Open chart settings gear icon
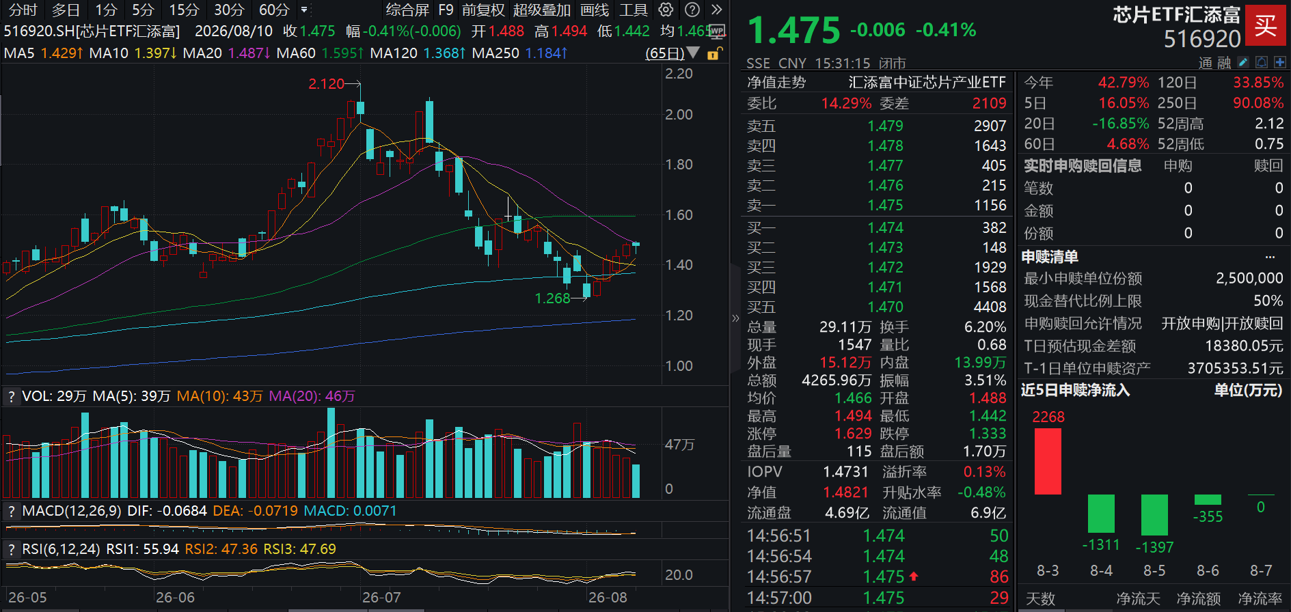Viewport: 1291px width, 612px height. [x=666, y=10]
